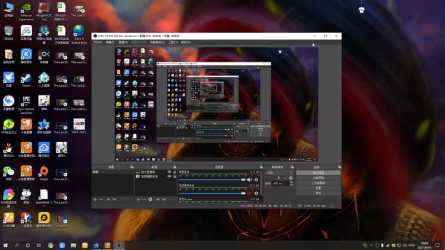The height and width of the screenshot is (250, 445).
Task: Move selected source down with arrow
Action: coord(164,199)
